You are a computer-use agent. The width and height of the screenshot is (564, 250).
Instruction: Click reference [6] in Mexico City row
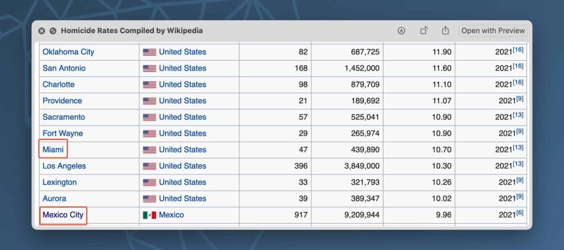pos(519,213)
